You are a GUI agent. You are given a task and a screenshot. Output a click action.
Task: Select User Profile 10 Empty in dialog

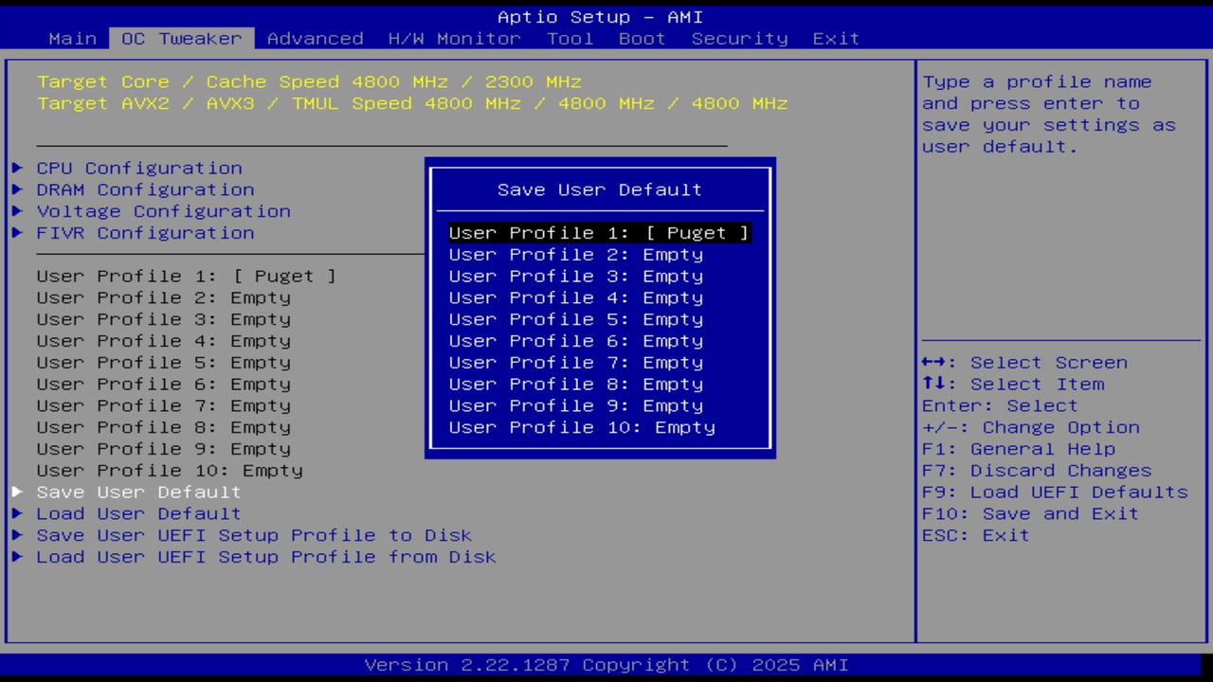(x=582, y=427)
